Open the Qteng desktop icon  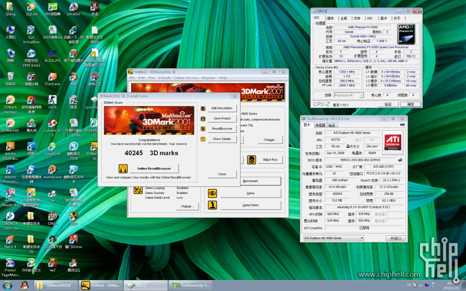coord(10,9)
